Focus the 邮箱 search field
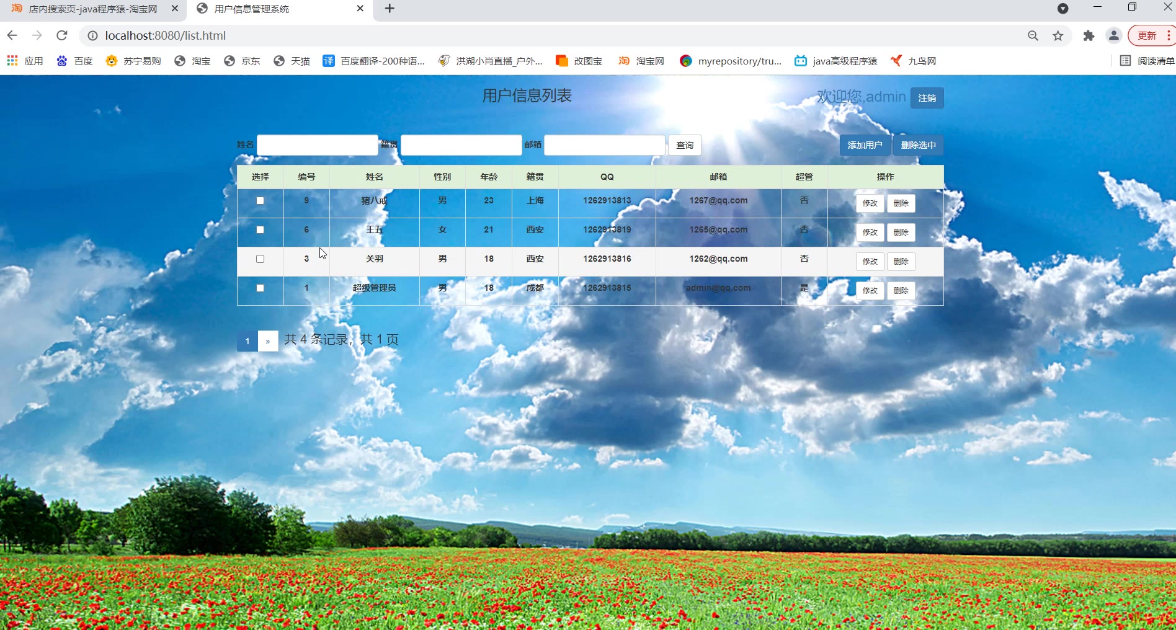 (605, 145)
